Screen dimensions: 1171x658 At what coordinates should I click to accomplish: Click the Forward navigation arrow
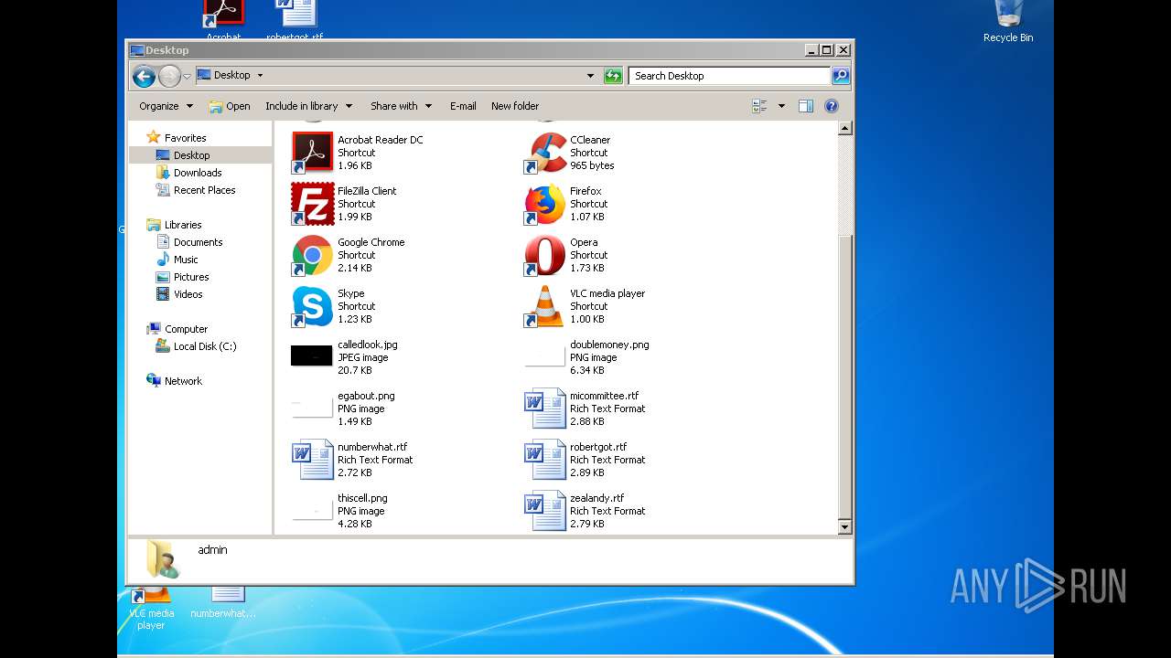click(x=169, y=76)
